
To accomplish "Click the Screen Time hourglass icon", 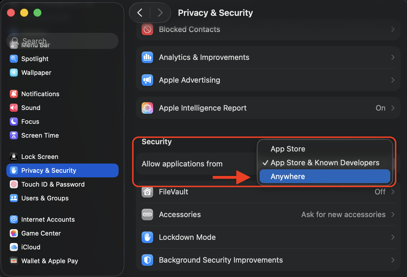I will (14, 135).
